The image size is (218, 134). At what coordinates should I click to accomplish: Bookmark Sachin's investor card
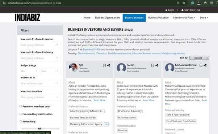152,65
